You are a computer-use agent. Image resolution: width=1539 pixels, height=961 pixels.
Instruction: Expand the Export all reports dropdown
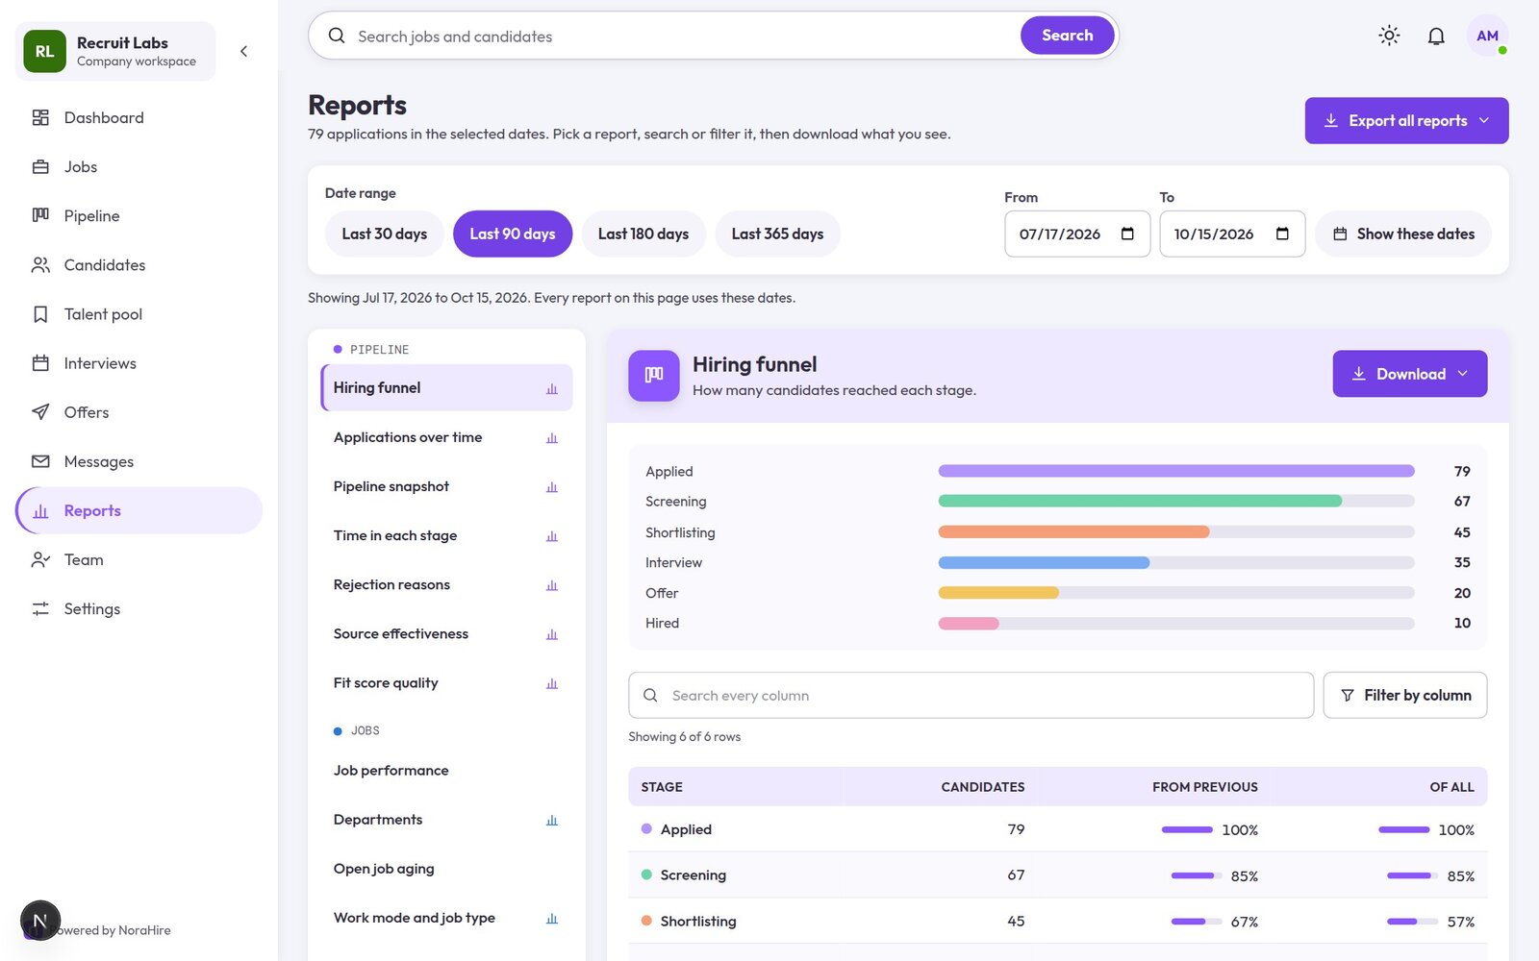point(1406,120)
